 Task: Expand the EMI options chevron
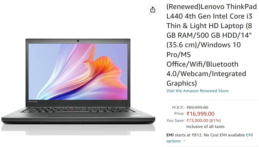click(185, 141)
